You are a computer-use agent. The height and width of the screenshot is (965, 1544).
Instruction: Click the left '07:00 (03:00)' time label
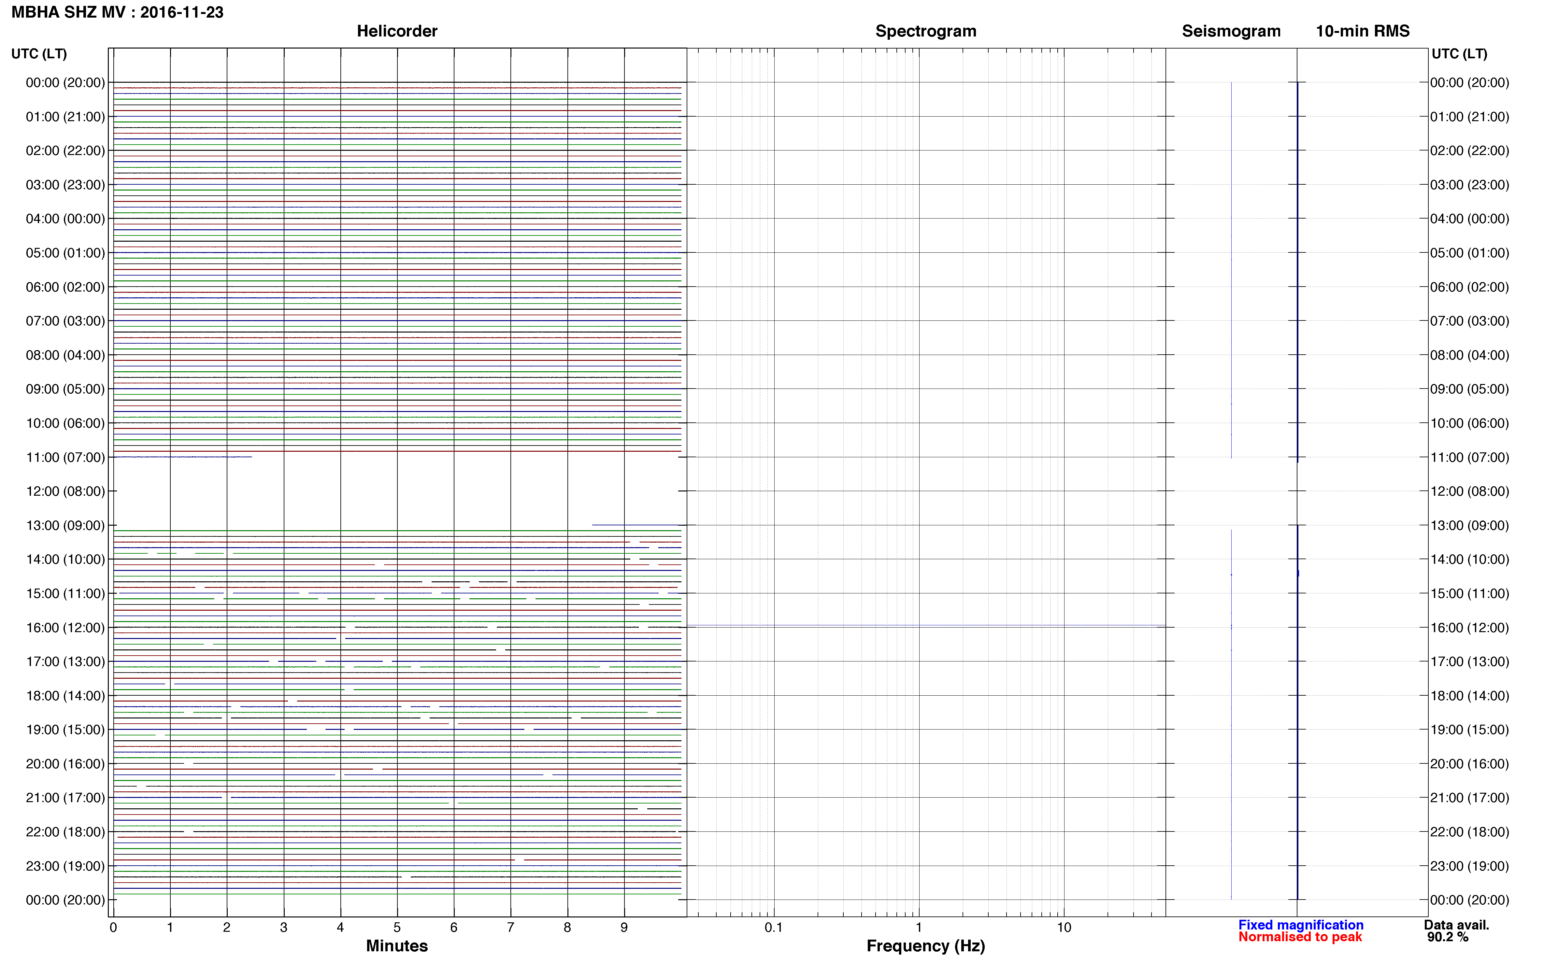coord(65,321)
